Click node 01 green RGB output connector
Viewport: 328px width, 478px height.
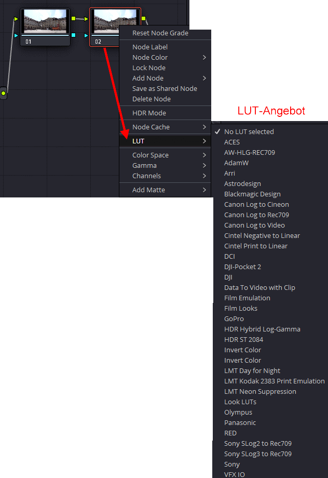tap(73, 19)
